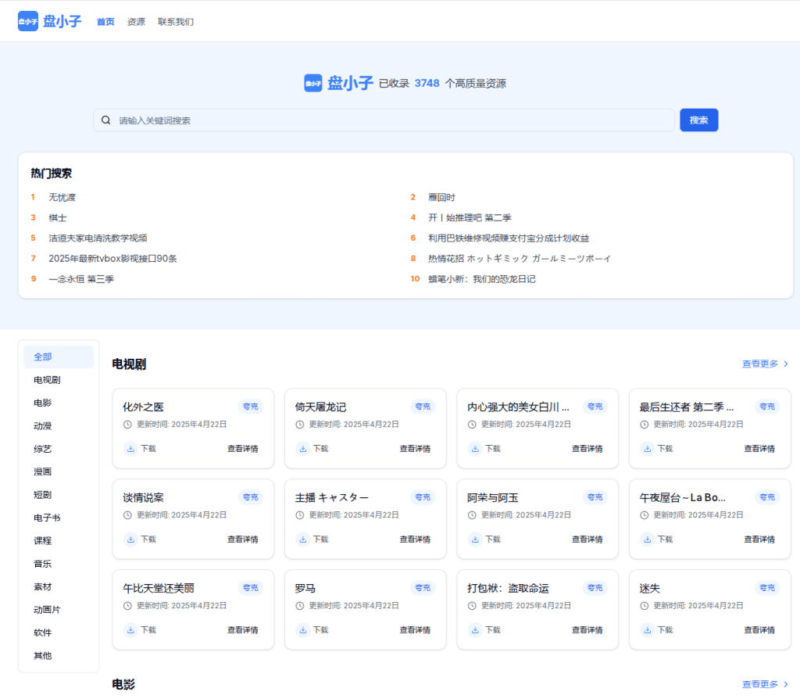Image resolution: width=800 pixels, height=699 pixels.
Task: Open hot search 蜡笔小新：我们的恐龙日记
Action: 481,279
